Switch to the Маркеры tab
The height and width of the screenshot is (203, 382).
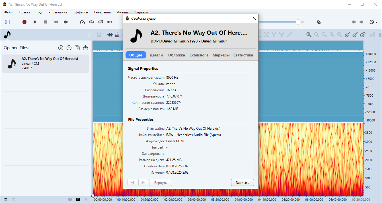click(221, 55)
